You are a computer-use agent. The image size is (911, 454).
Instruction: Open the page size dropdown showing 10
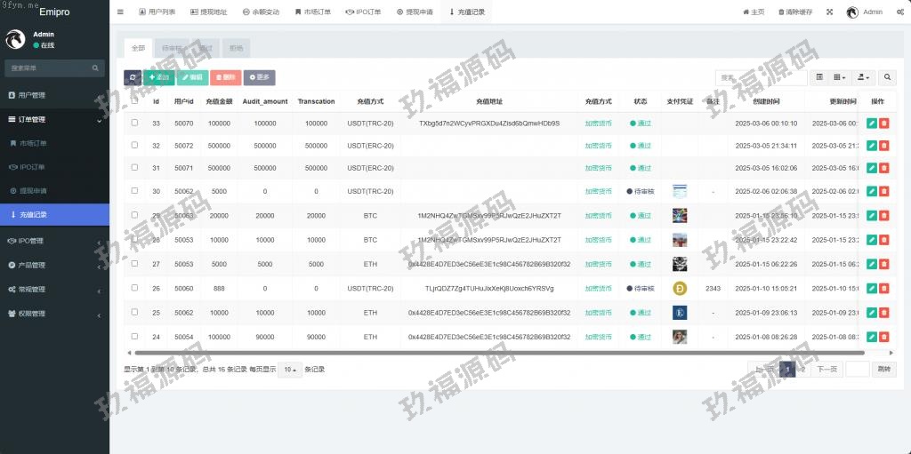[289, 370]
